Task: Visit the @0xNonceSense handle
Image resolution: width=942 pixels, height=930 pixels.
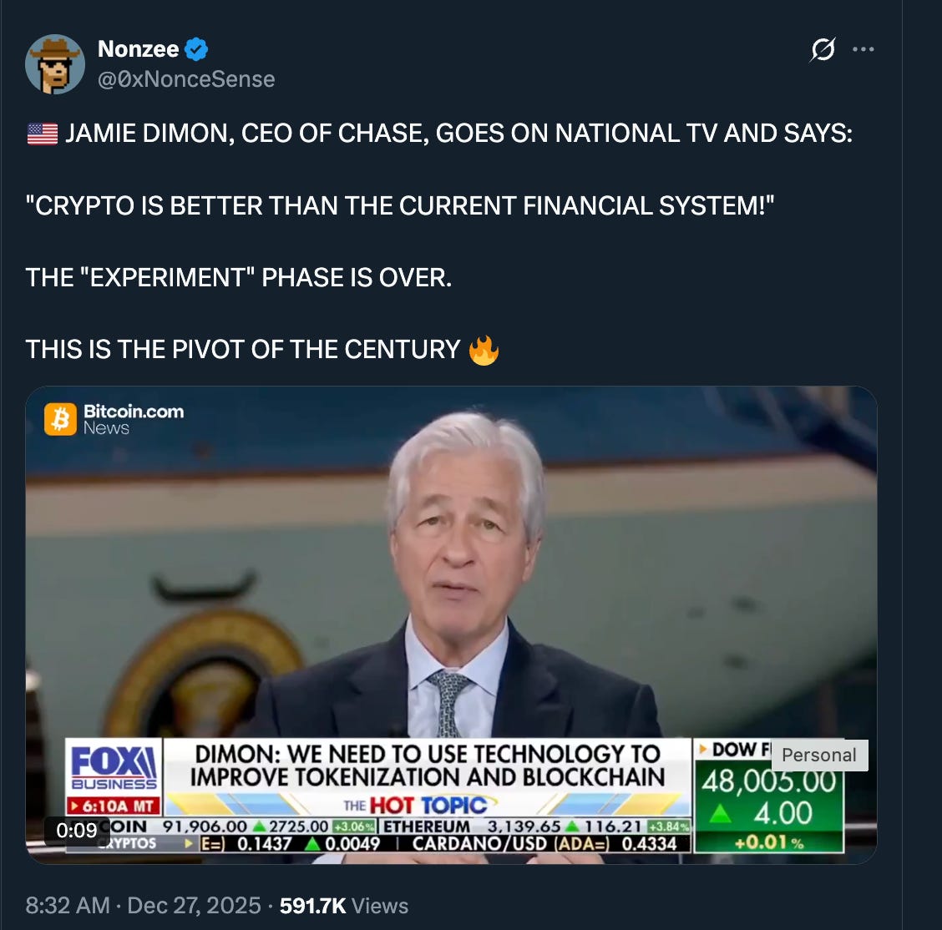Action: click(186, 79)
